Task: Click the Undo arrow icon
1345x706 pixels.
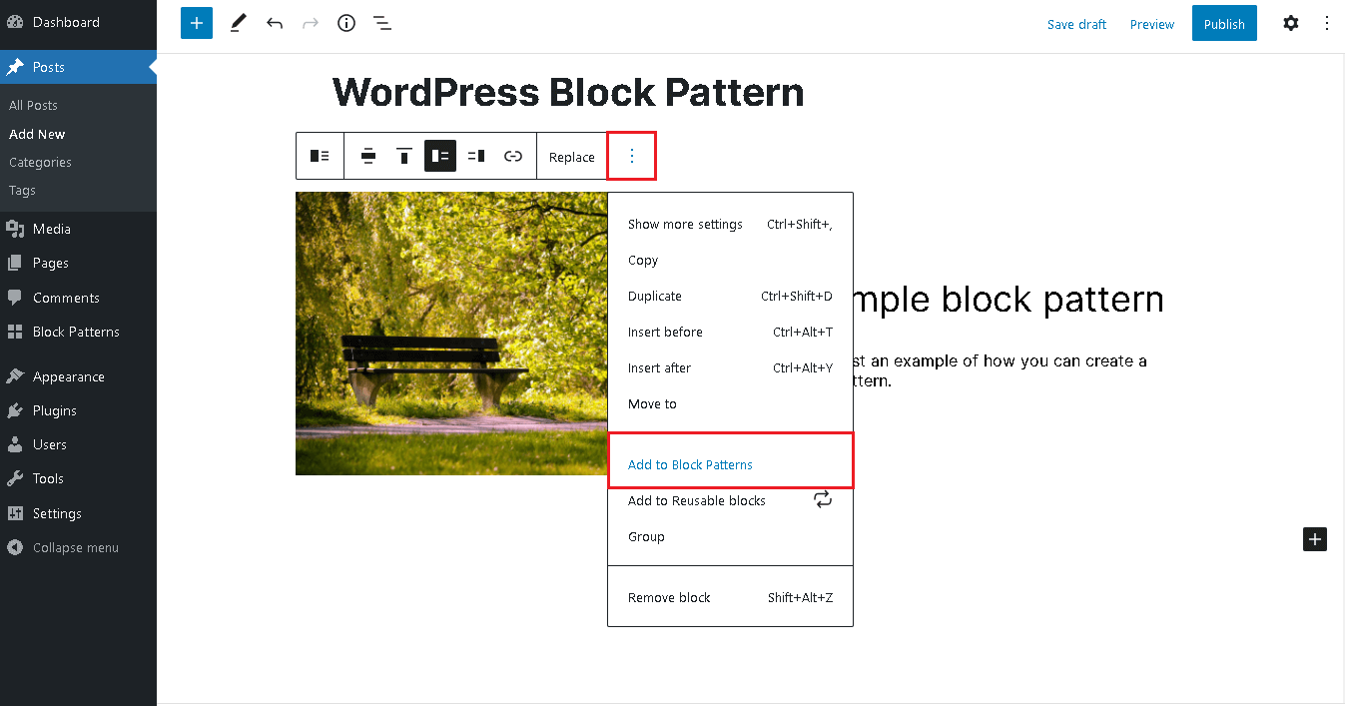Action: point(274,22)
